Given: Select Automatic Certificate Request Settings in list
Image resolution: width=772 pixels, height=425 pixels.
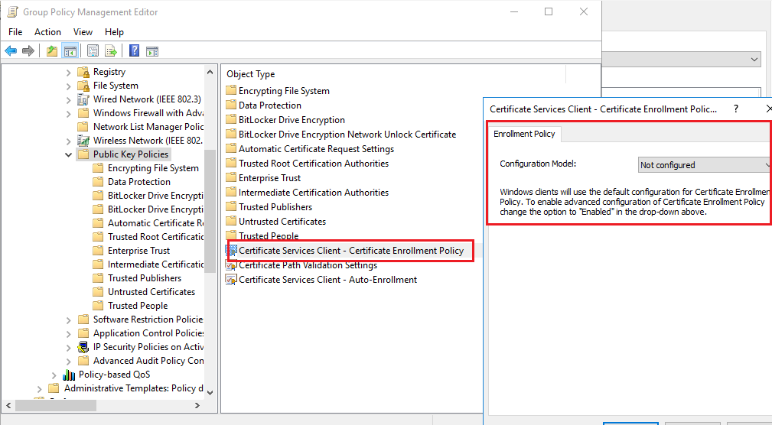Looking at the screenshot, I should coord(316,148).
